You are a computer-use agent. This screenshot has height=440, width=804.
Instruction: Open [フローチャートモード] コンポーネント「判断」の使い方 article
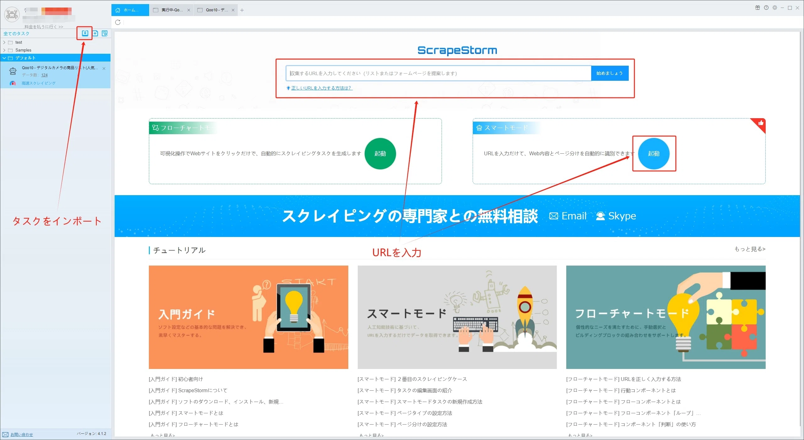point(631,424)
